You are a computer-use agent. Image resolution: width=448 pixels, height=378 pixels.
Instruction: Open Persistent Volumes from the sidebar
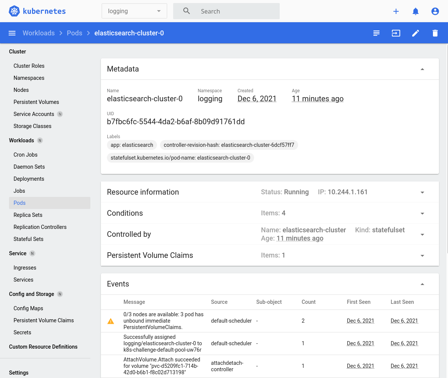pos(36,102)
